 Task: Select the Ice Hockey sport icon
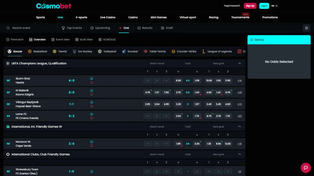[74, 51]
